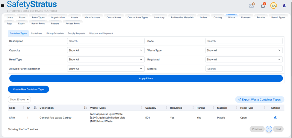
Task: Go to the Manufacturers tab
Action: pos(92,17)
